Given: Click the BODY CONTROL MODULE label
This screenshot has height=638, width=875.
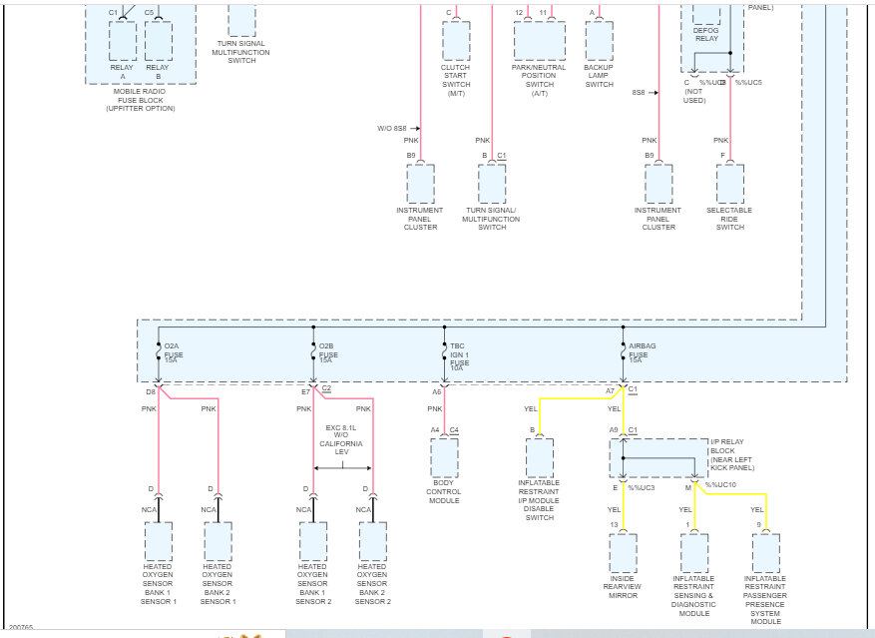Looking at the screenshot, I should [444, 491].
